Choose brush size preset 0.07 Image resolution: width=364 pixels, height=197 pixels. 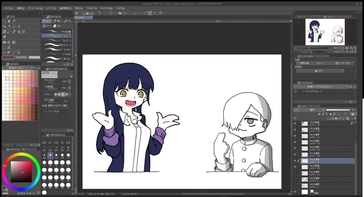(x=44, y=142)
